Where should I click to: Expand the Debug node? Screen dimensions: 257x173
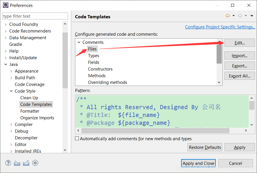click(11, 131)
